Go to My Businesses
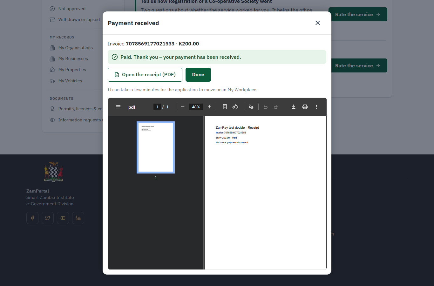The image size is (434, 286). [x=69, y=58]
